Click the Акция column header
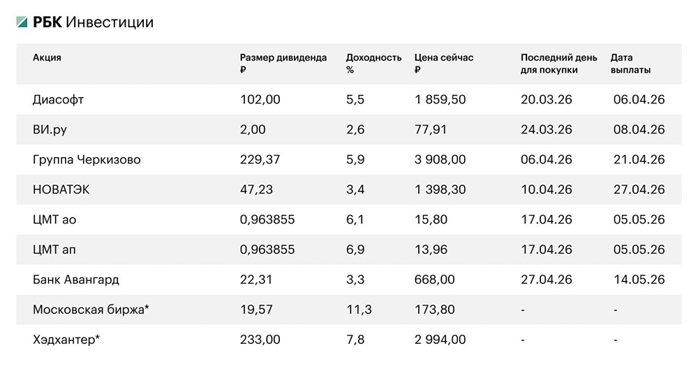The image size is (698, 371). [47, 57]
